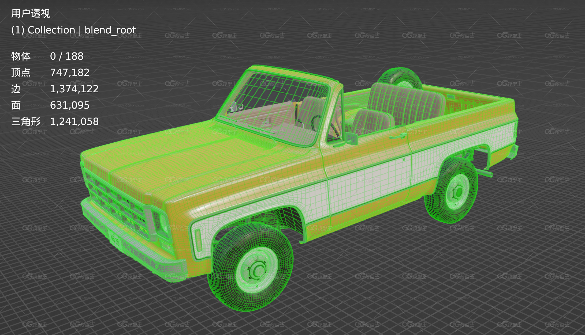Click the 'Collection | blend_root' text
Image resolution: width=585 pixels, height=335 pixels.
(x=82, y=30)
